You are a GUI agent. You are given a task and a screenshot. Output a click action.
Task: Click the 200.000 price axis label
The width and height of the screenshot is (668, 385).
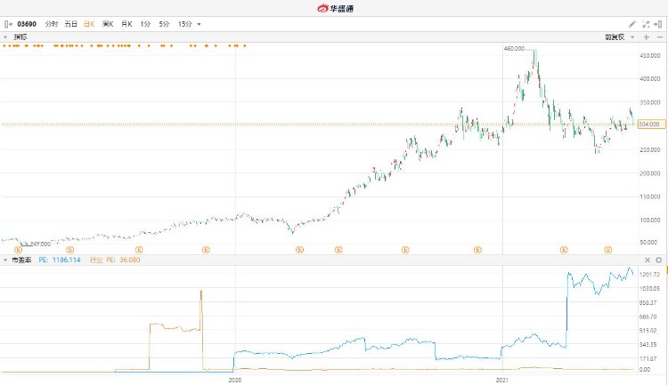click(650, 173)
